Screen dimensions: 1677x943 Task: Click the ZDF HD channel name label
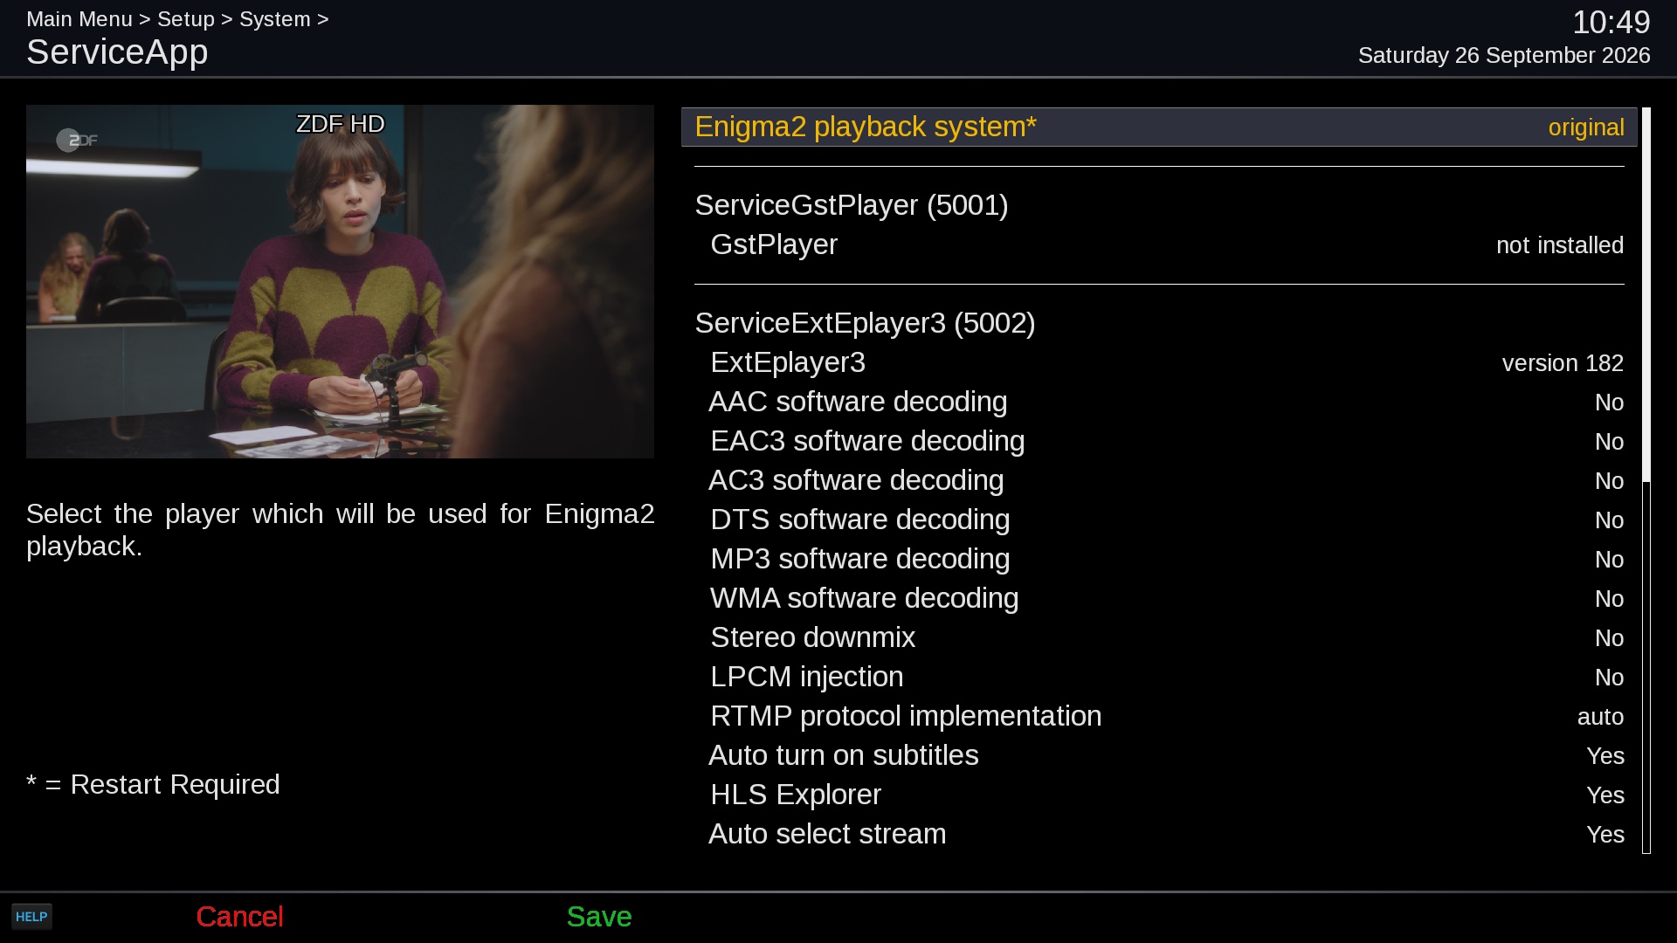[340, 124]
